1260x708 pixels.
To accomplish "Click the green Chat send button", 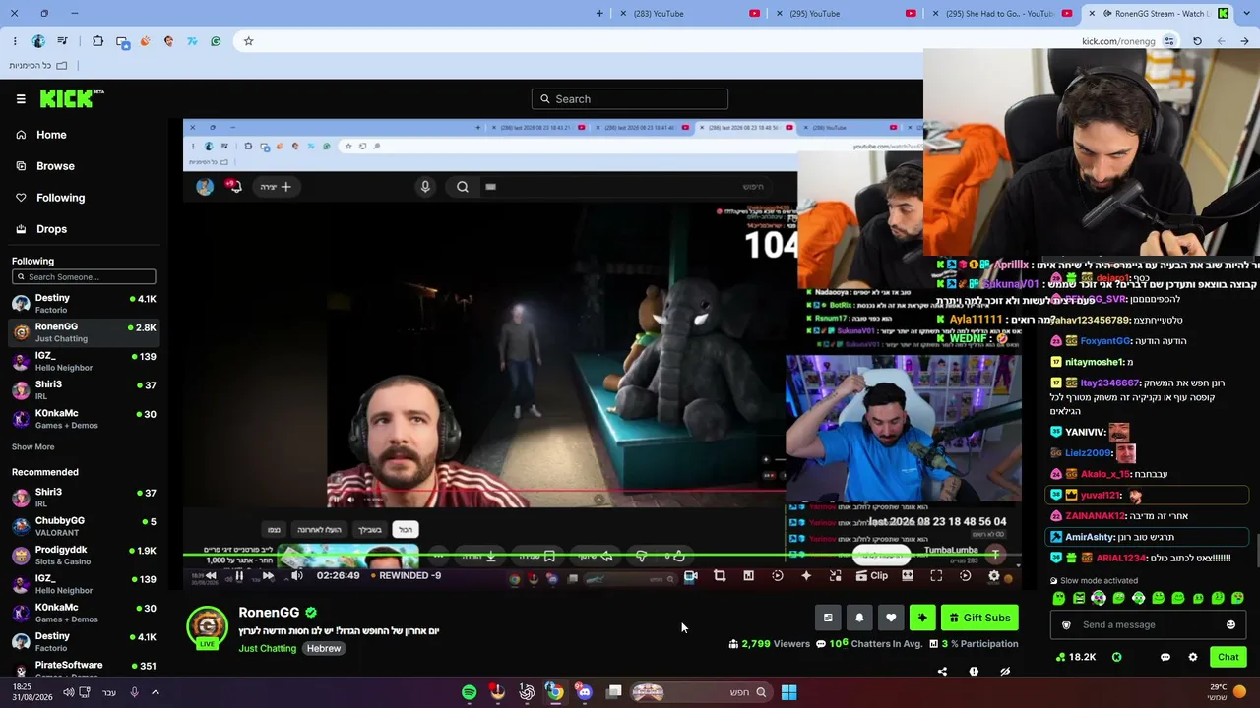I will [1228, 657].
